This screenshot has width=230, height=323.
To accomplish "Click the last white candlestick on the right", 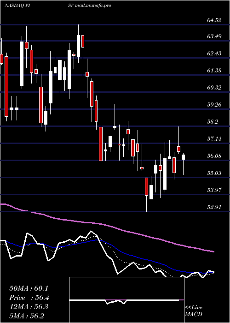I will click(184, 157).
